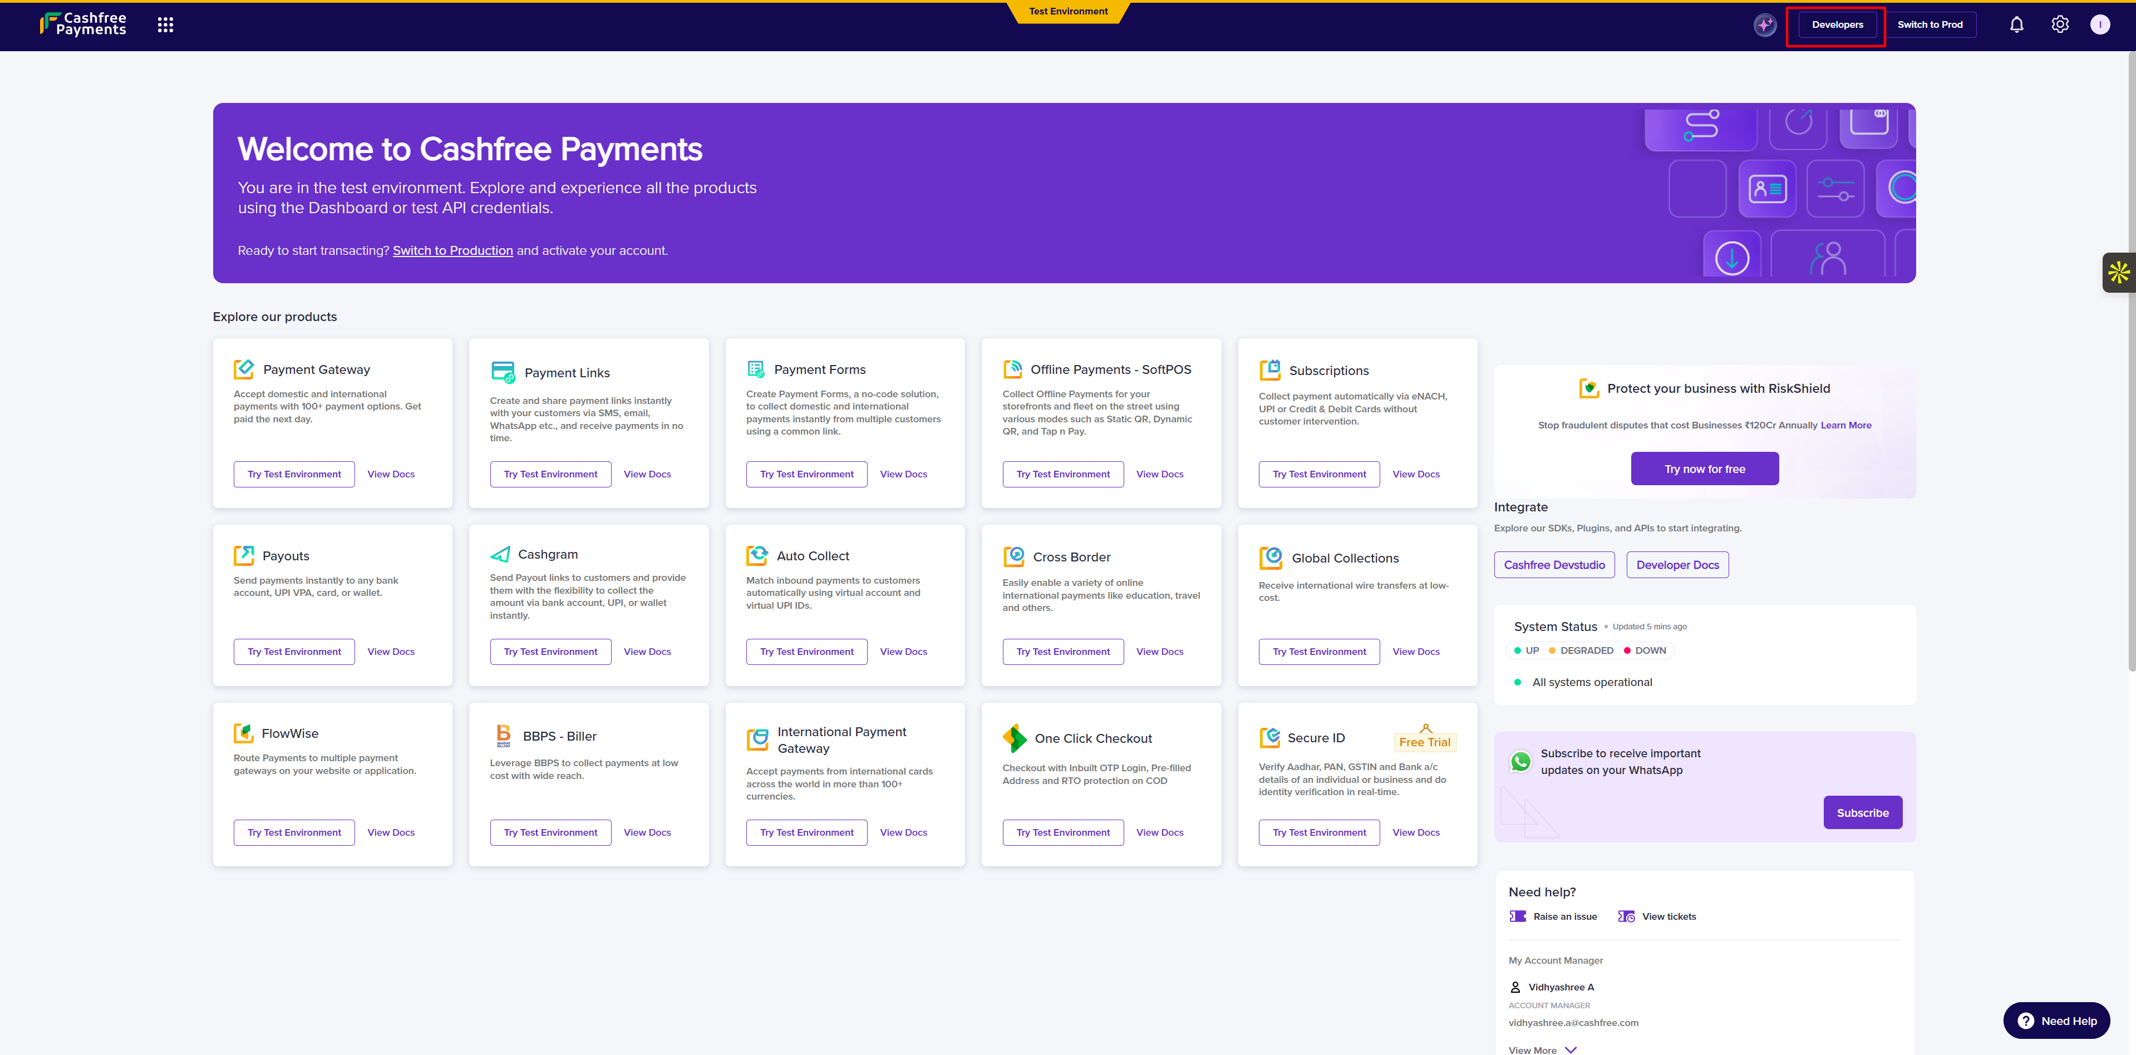This screenshot has height=1055, width=2136.
Task: Try Test Environment for Cashgram
Action: point(550,652)
